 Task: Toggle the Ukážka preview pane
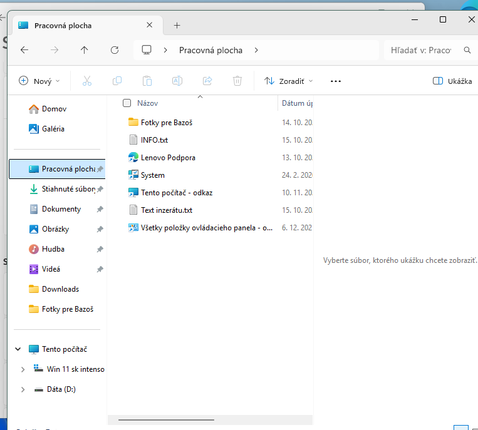click(452, 81)
